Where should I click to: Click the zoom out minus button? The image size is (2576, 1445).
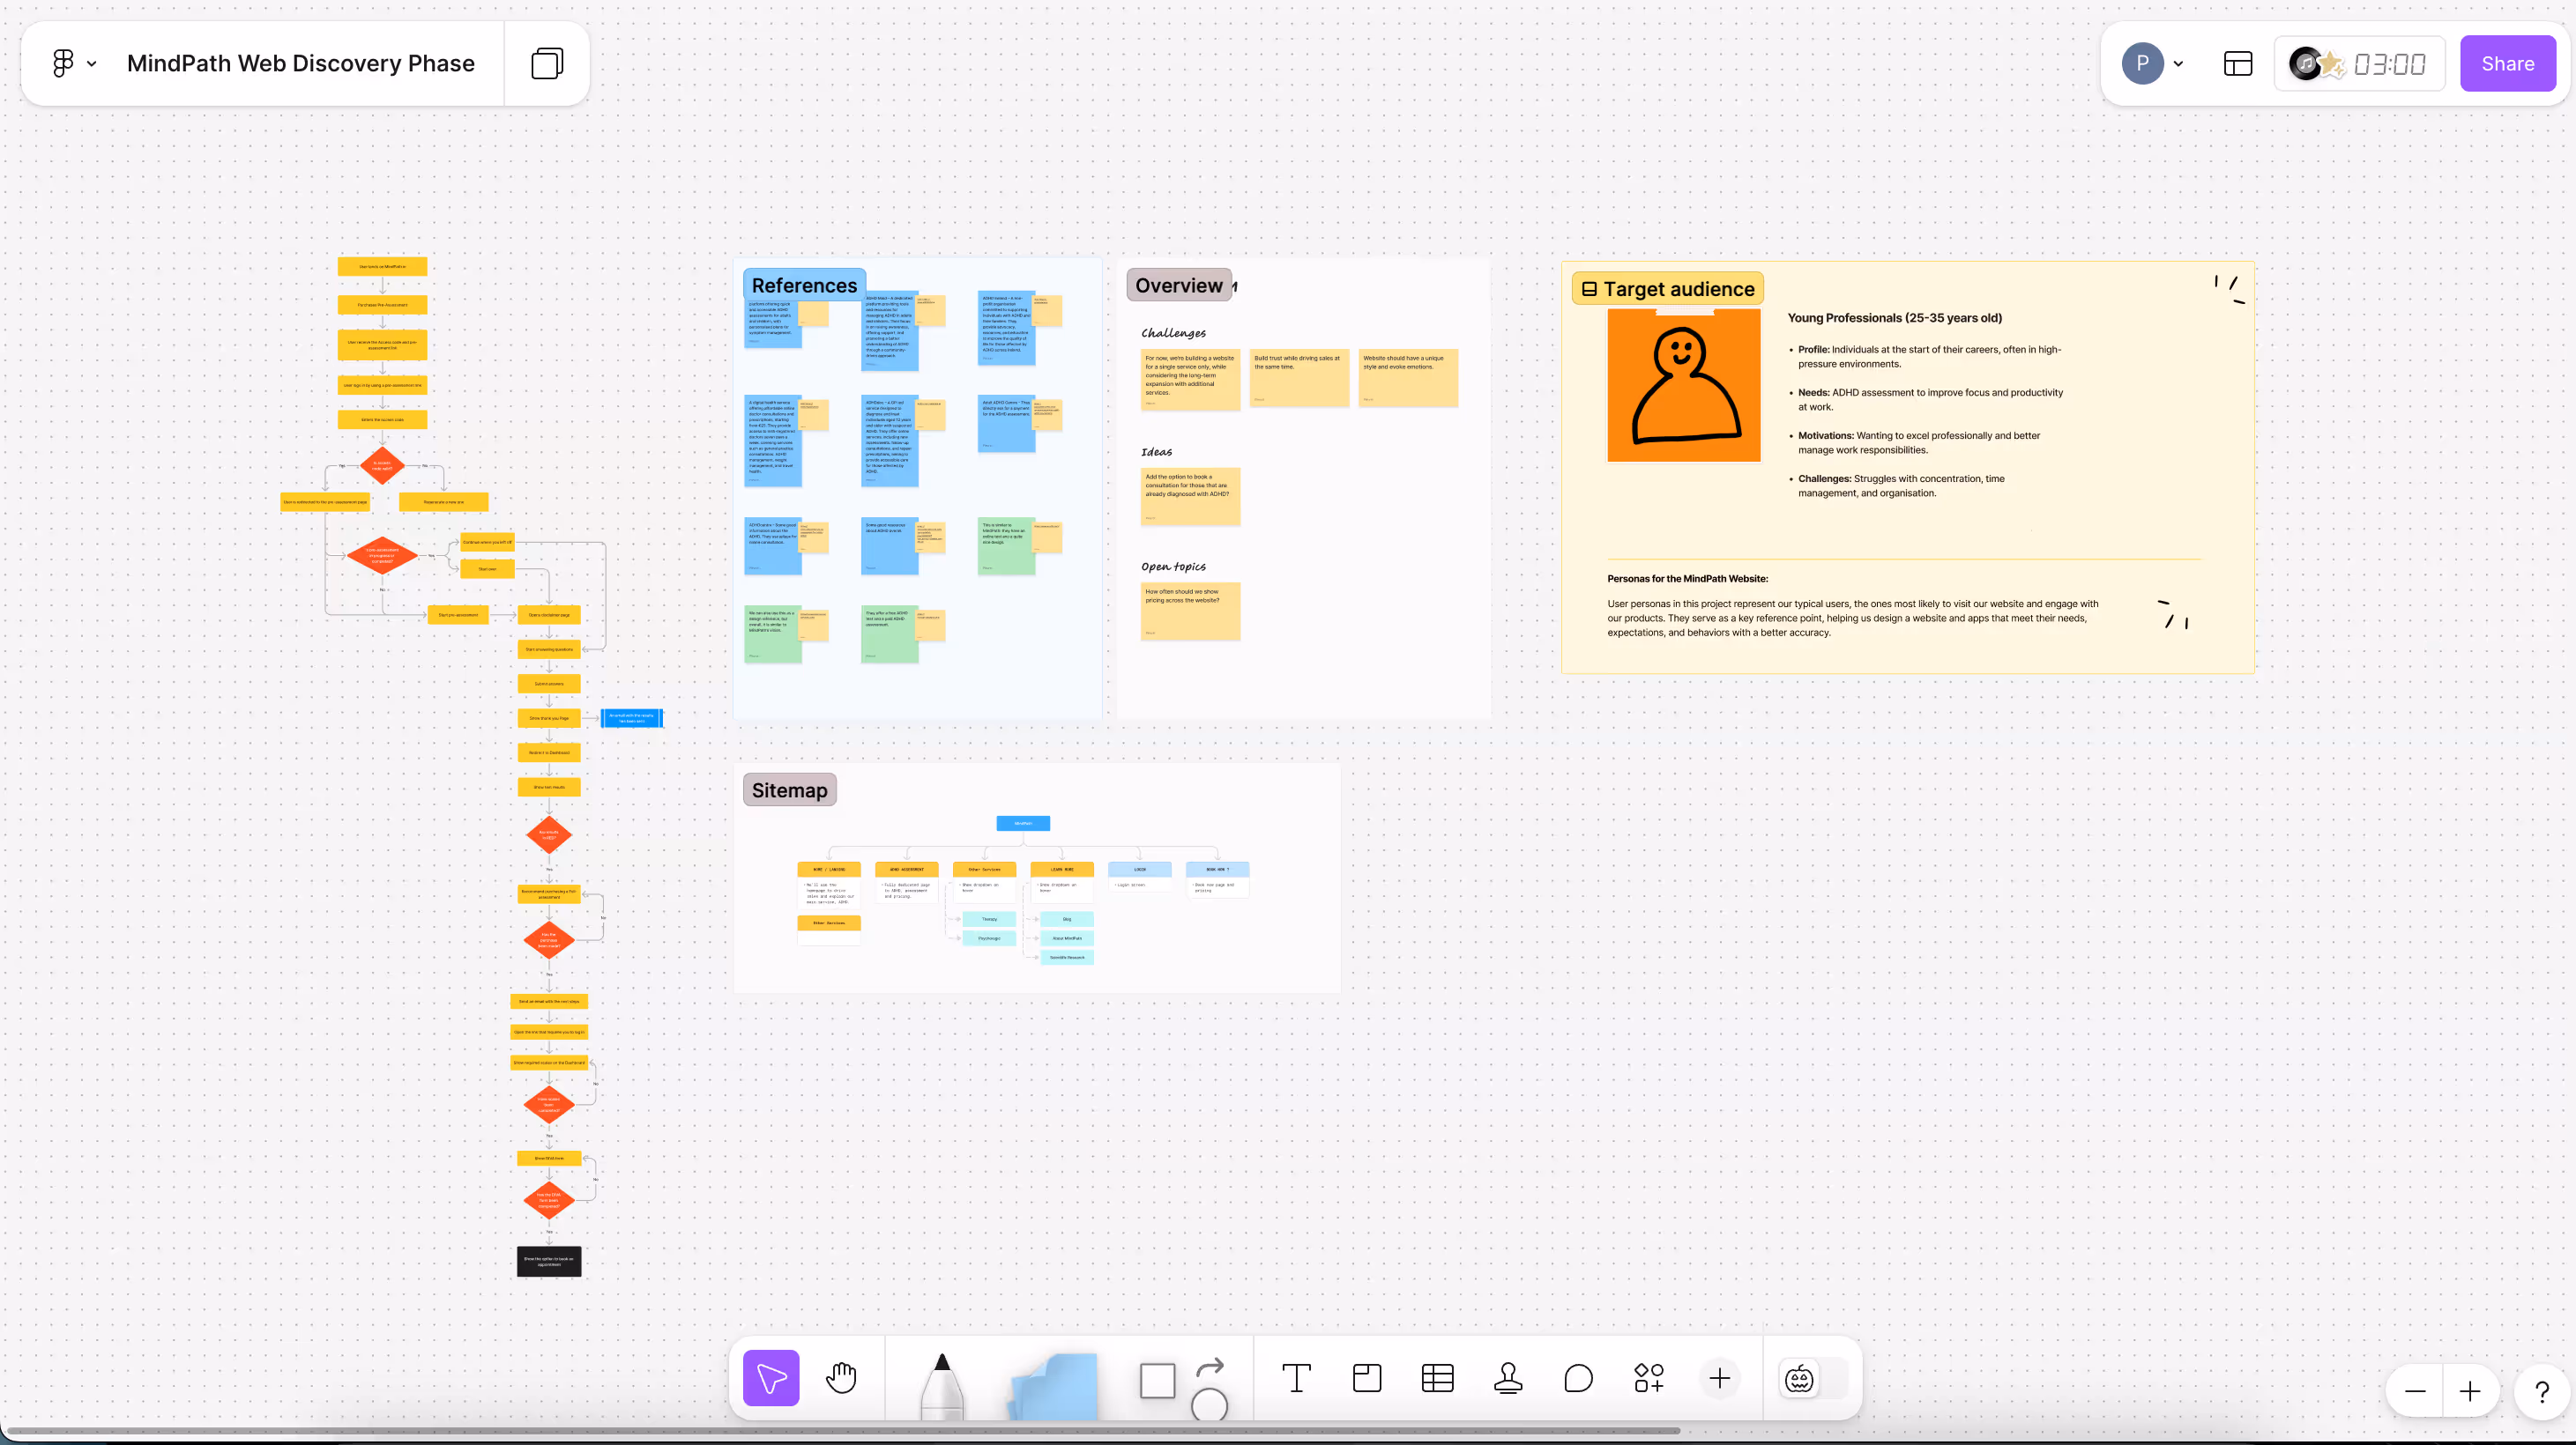coord(2415,1391)
